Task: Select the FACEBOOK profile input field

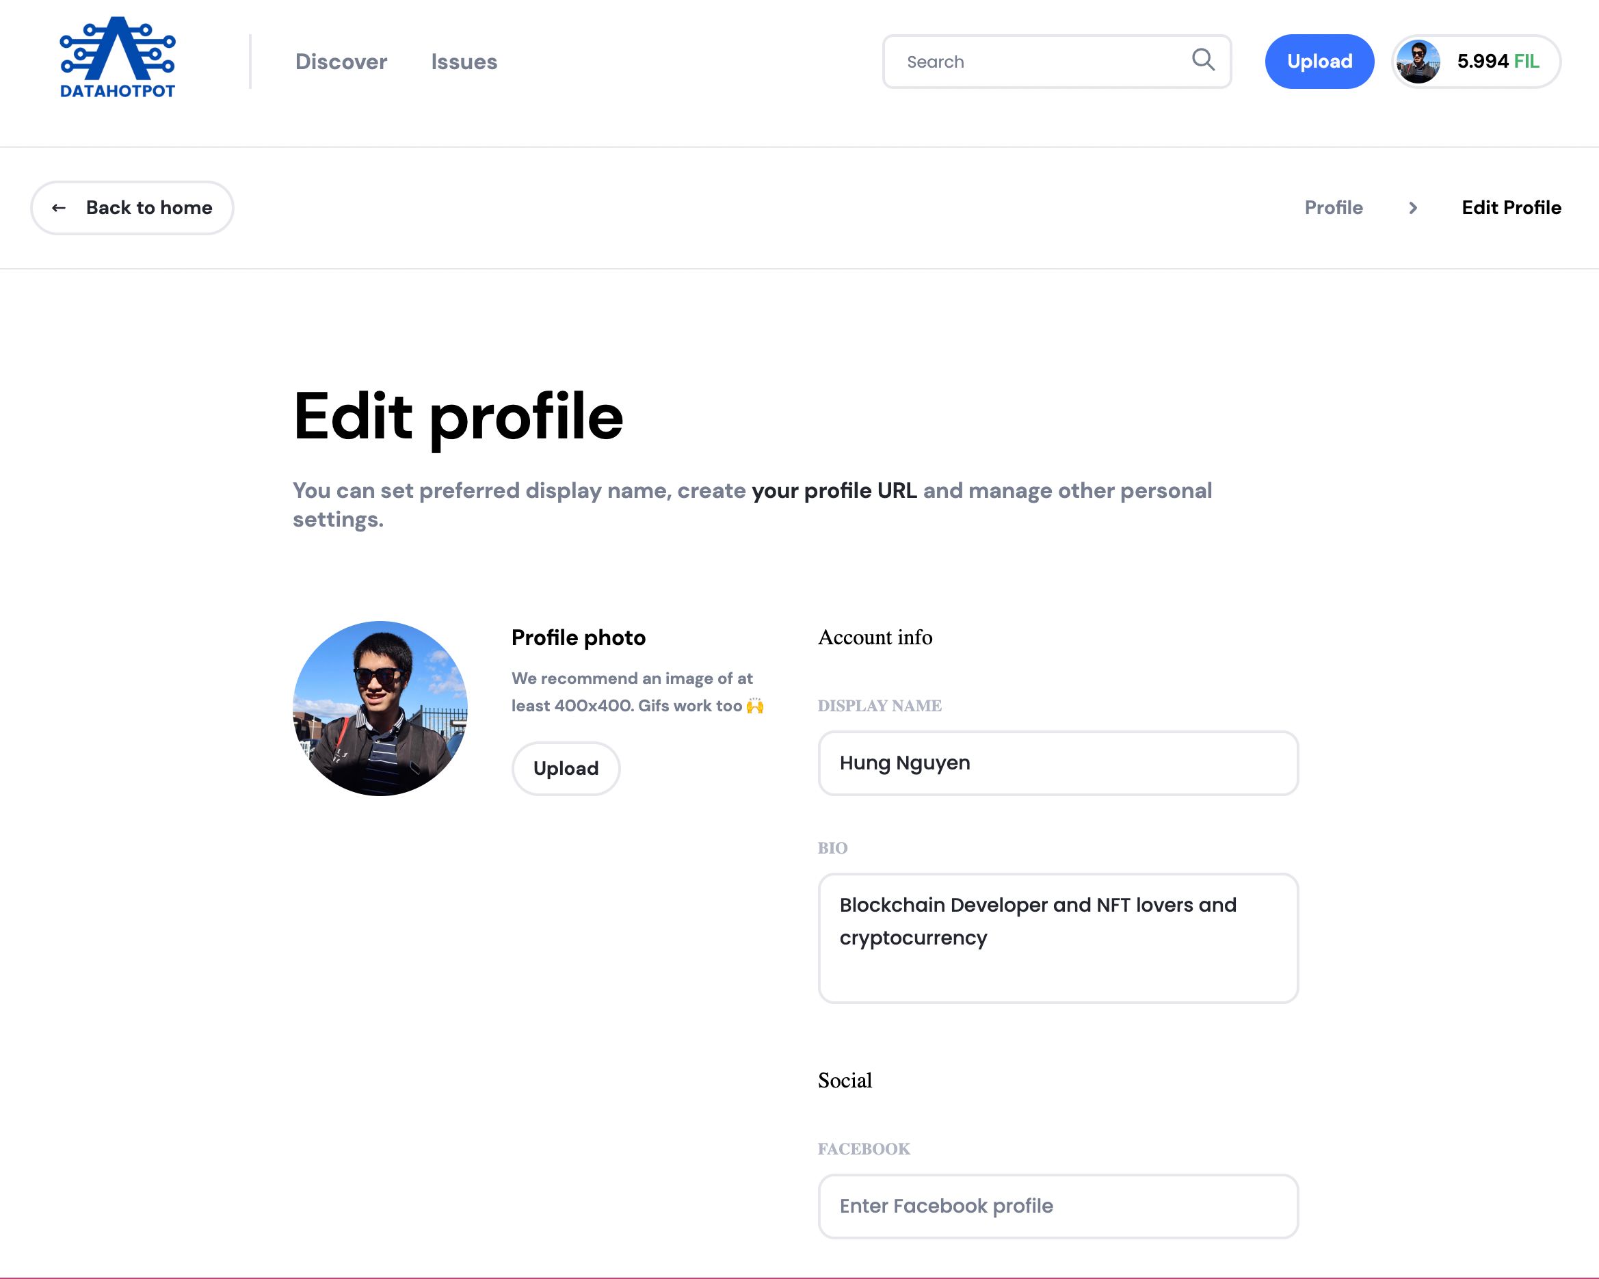Action: [x=1057, y=1204]
